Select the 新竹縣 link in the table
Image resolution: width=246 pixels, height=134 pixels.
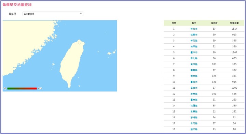[x=194, y=41]
